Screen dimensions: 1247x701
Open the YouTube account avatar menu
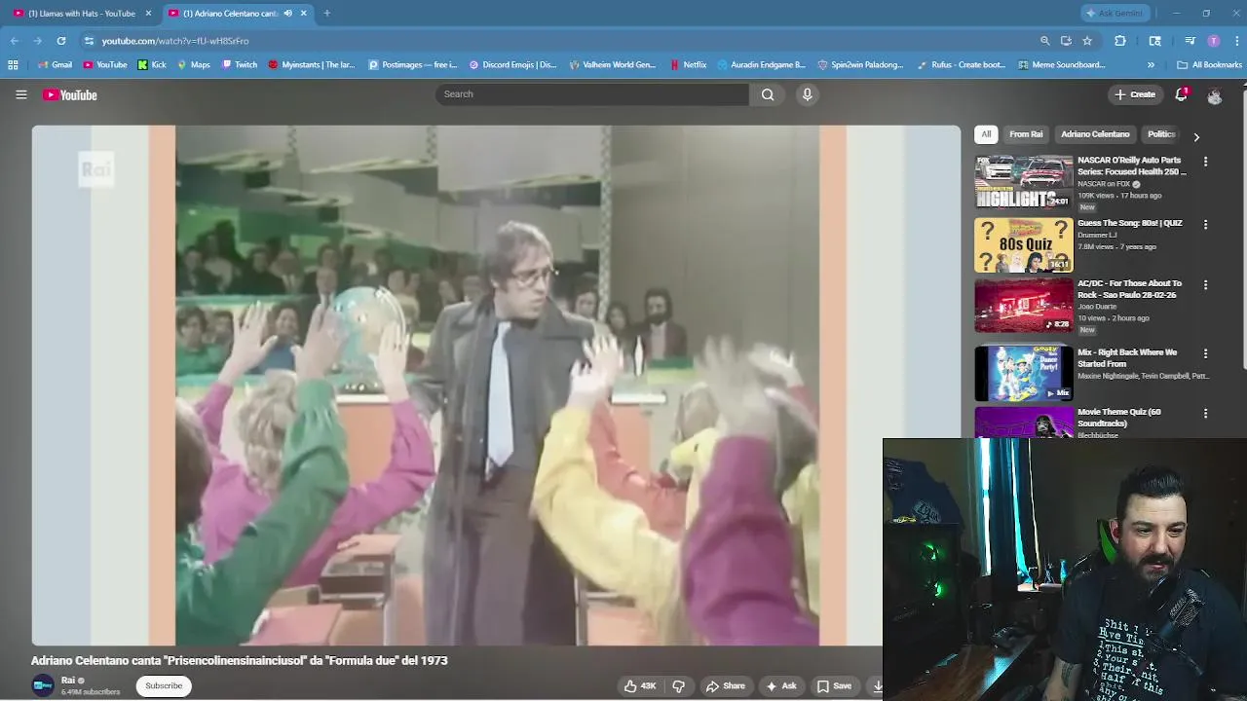[x=1214, y=95]
